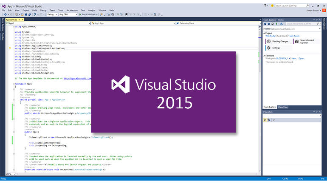Open the Build menu

(35, 10)
